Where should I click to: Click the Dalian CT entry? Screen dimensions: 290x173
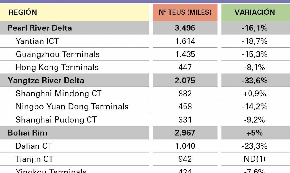point(34,146)
